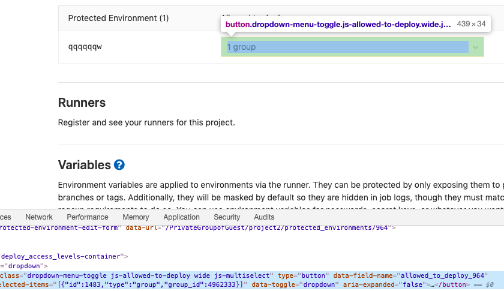Go to the Application tab in DevTools
The image size is (504, 291).
point(181,217)
